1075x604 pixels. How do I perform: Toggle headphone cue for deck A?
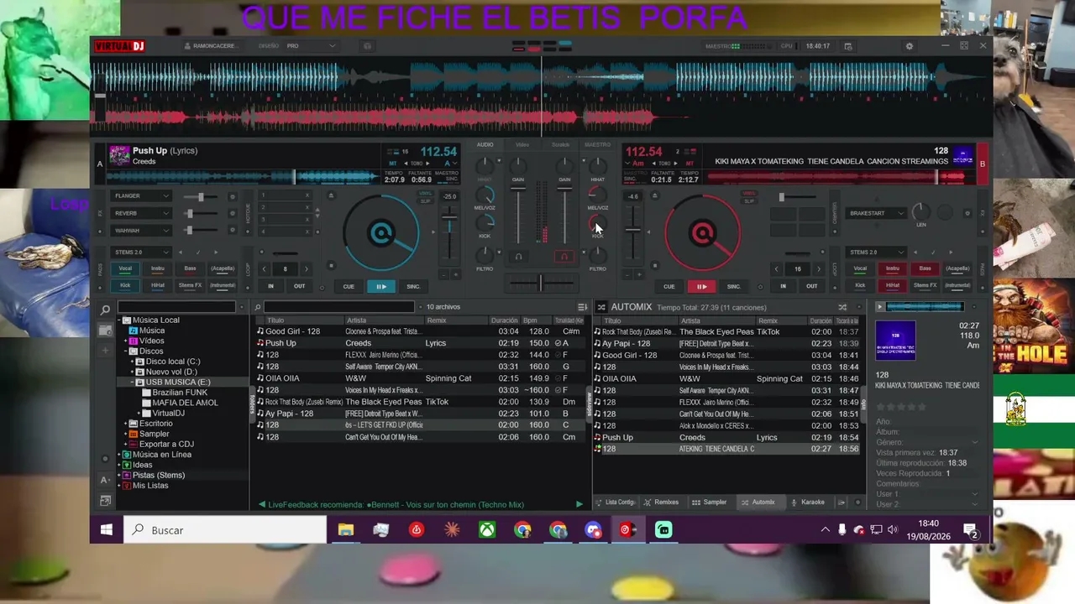(518, 257)
